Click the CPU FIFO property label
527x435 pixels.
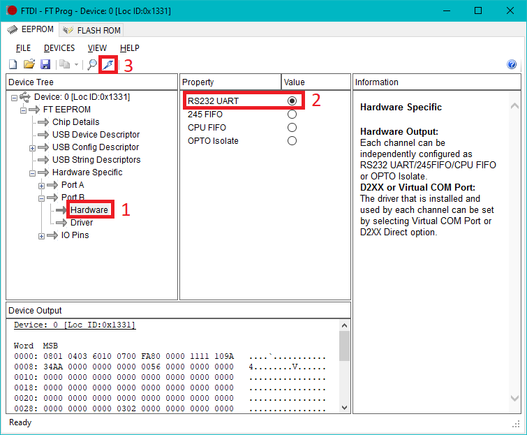pos(207,127)
